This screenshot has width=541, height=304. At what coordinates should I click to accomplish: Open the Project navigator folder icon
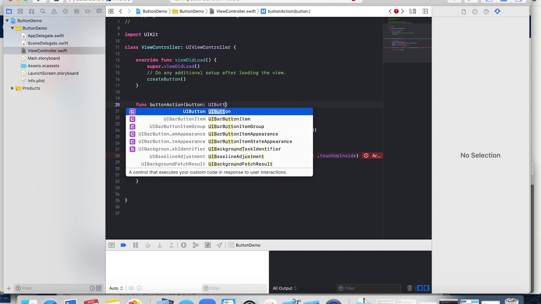9,11
